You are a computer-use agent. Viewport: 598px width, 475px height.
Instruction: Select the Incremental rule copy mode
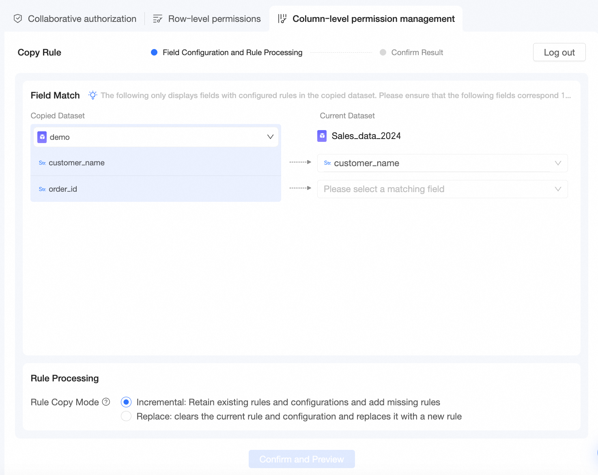126,402
